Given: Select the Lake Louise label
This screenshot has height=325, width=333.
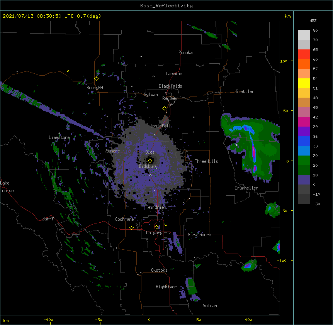Looking at the screenshot, I should click(x=7, y=187).
